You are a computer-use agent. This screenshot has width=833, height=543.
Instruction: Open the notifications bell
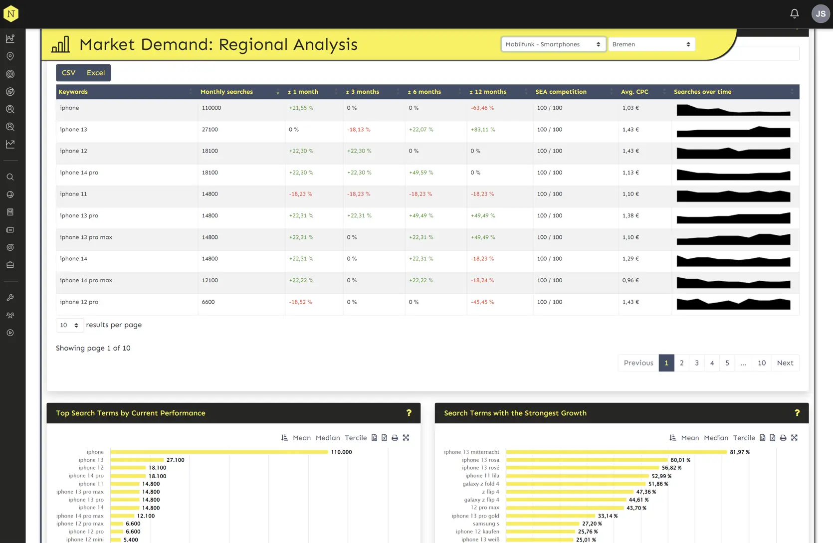(x=795, y=13)
